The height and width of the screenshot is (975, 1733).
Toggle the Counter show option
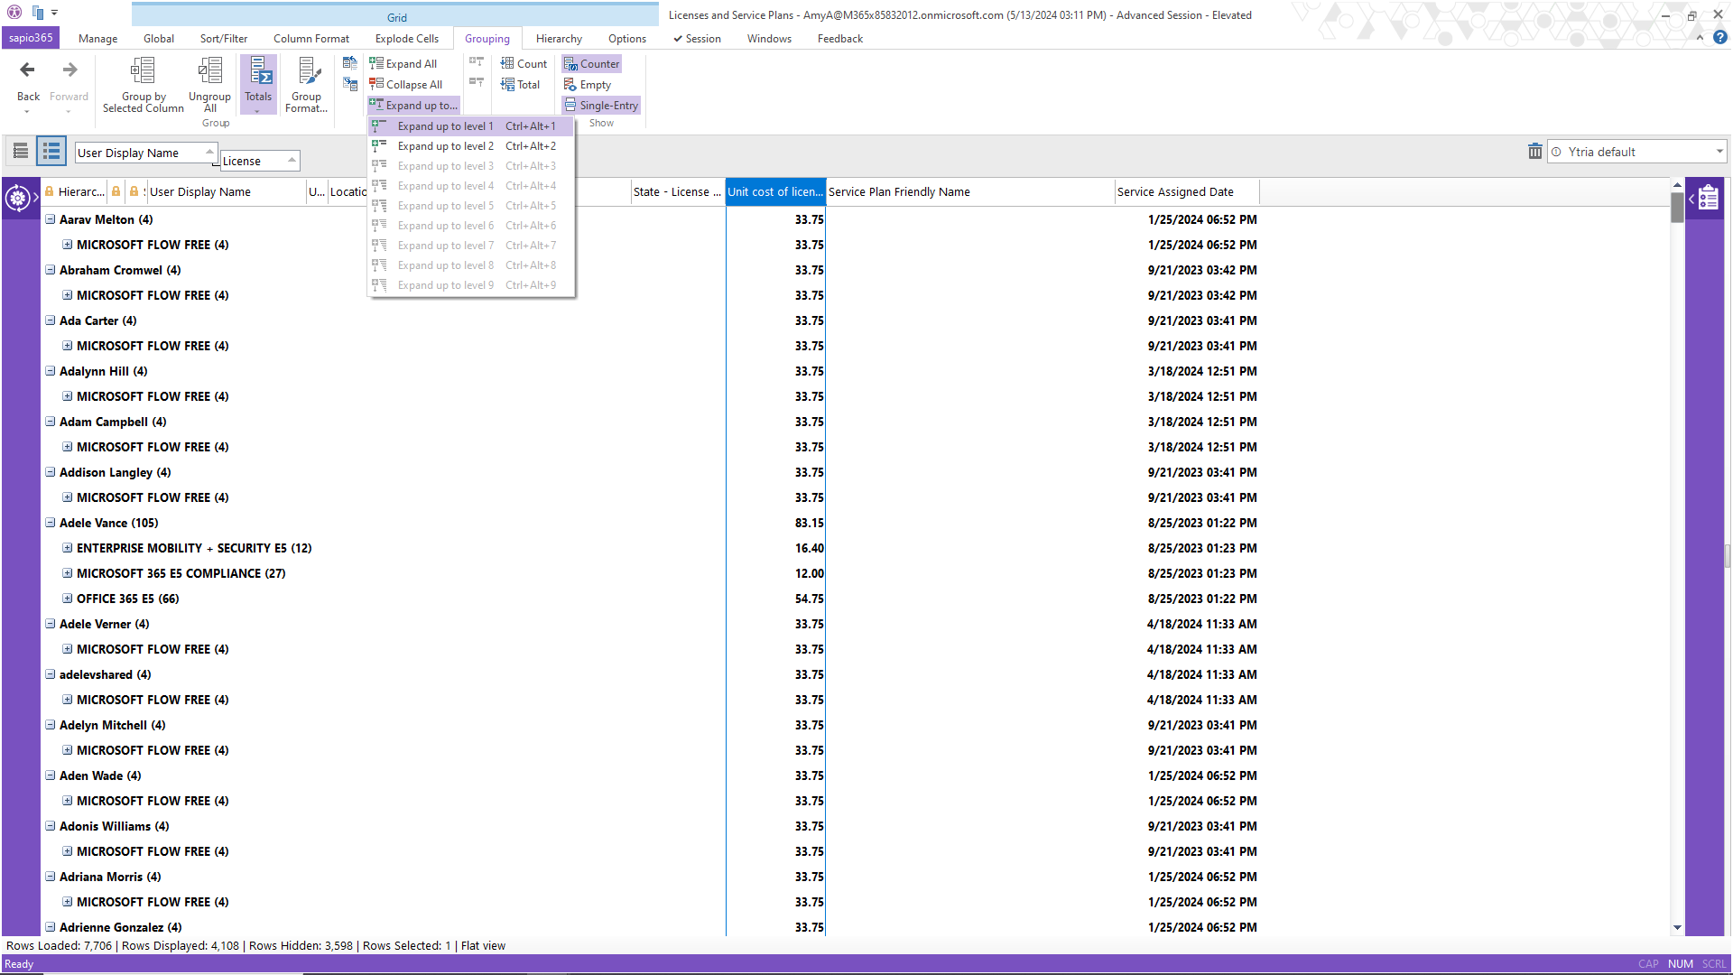tap(592, 64)
